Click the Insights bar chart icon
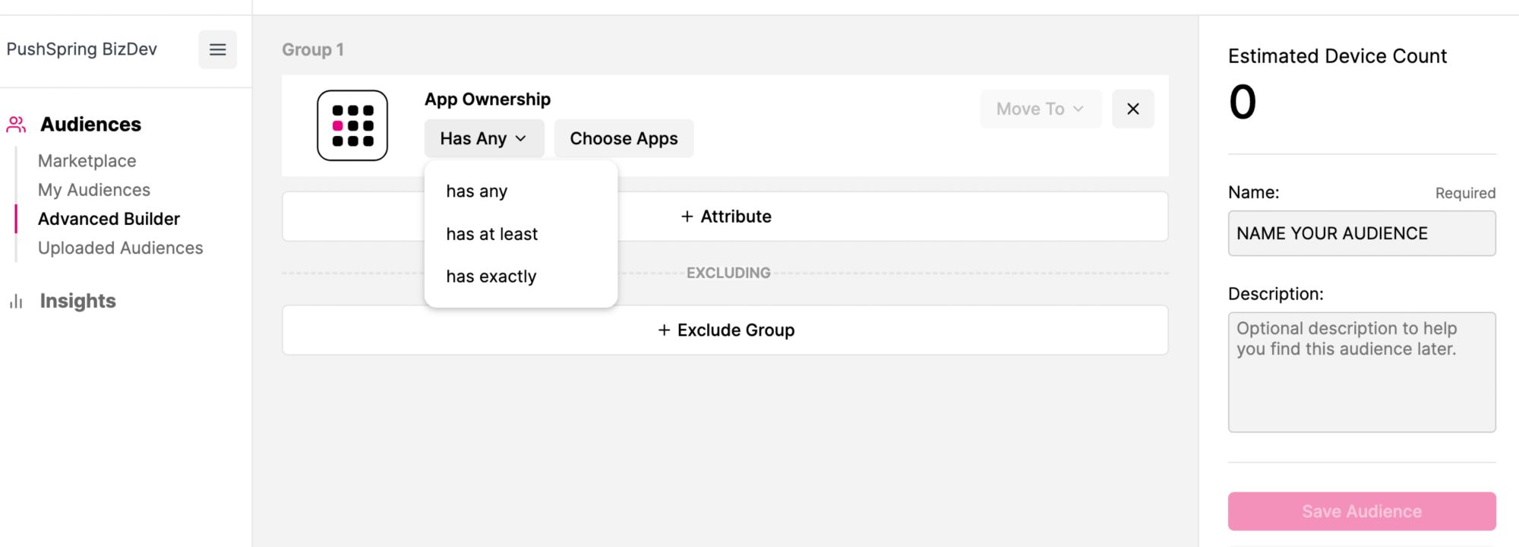 point(16,302)
